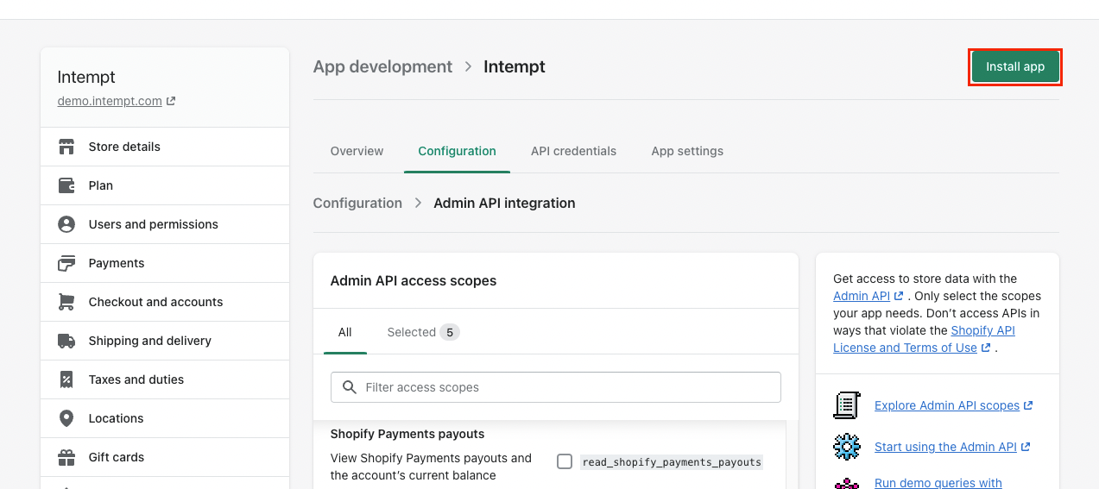Show the All access scopes tab
The image size is (1099, 489).
(345, 332)
